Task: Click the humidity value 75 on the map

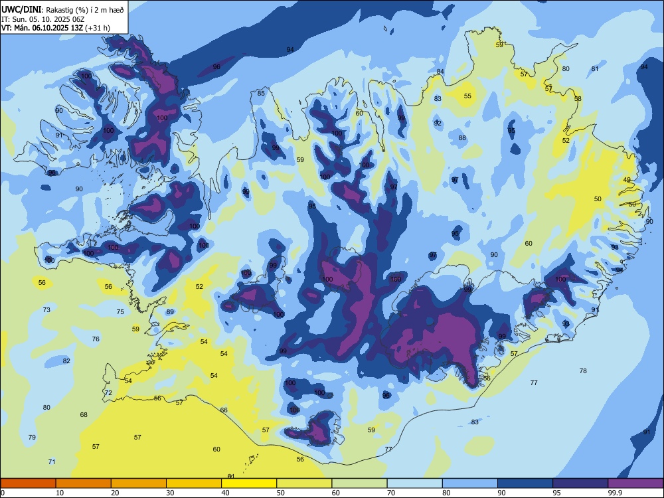Action: 120,311
